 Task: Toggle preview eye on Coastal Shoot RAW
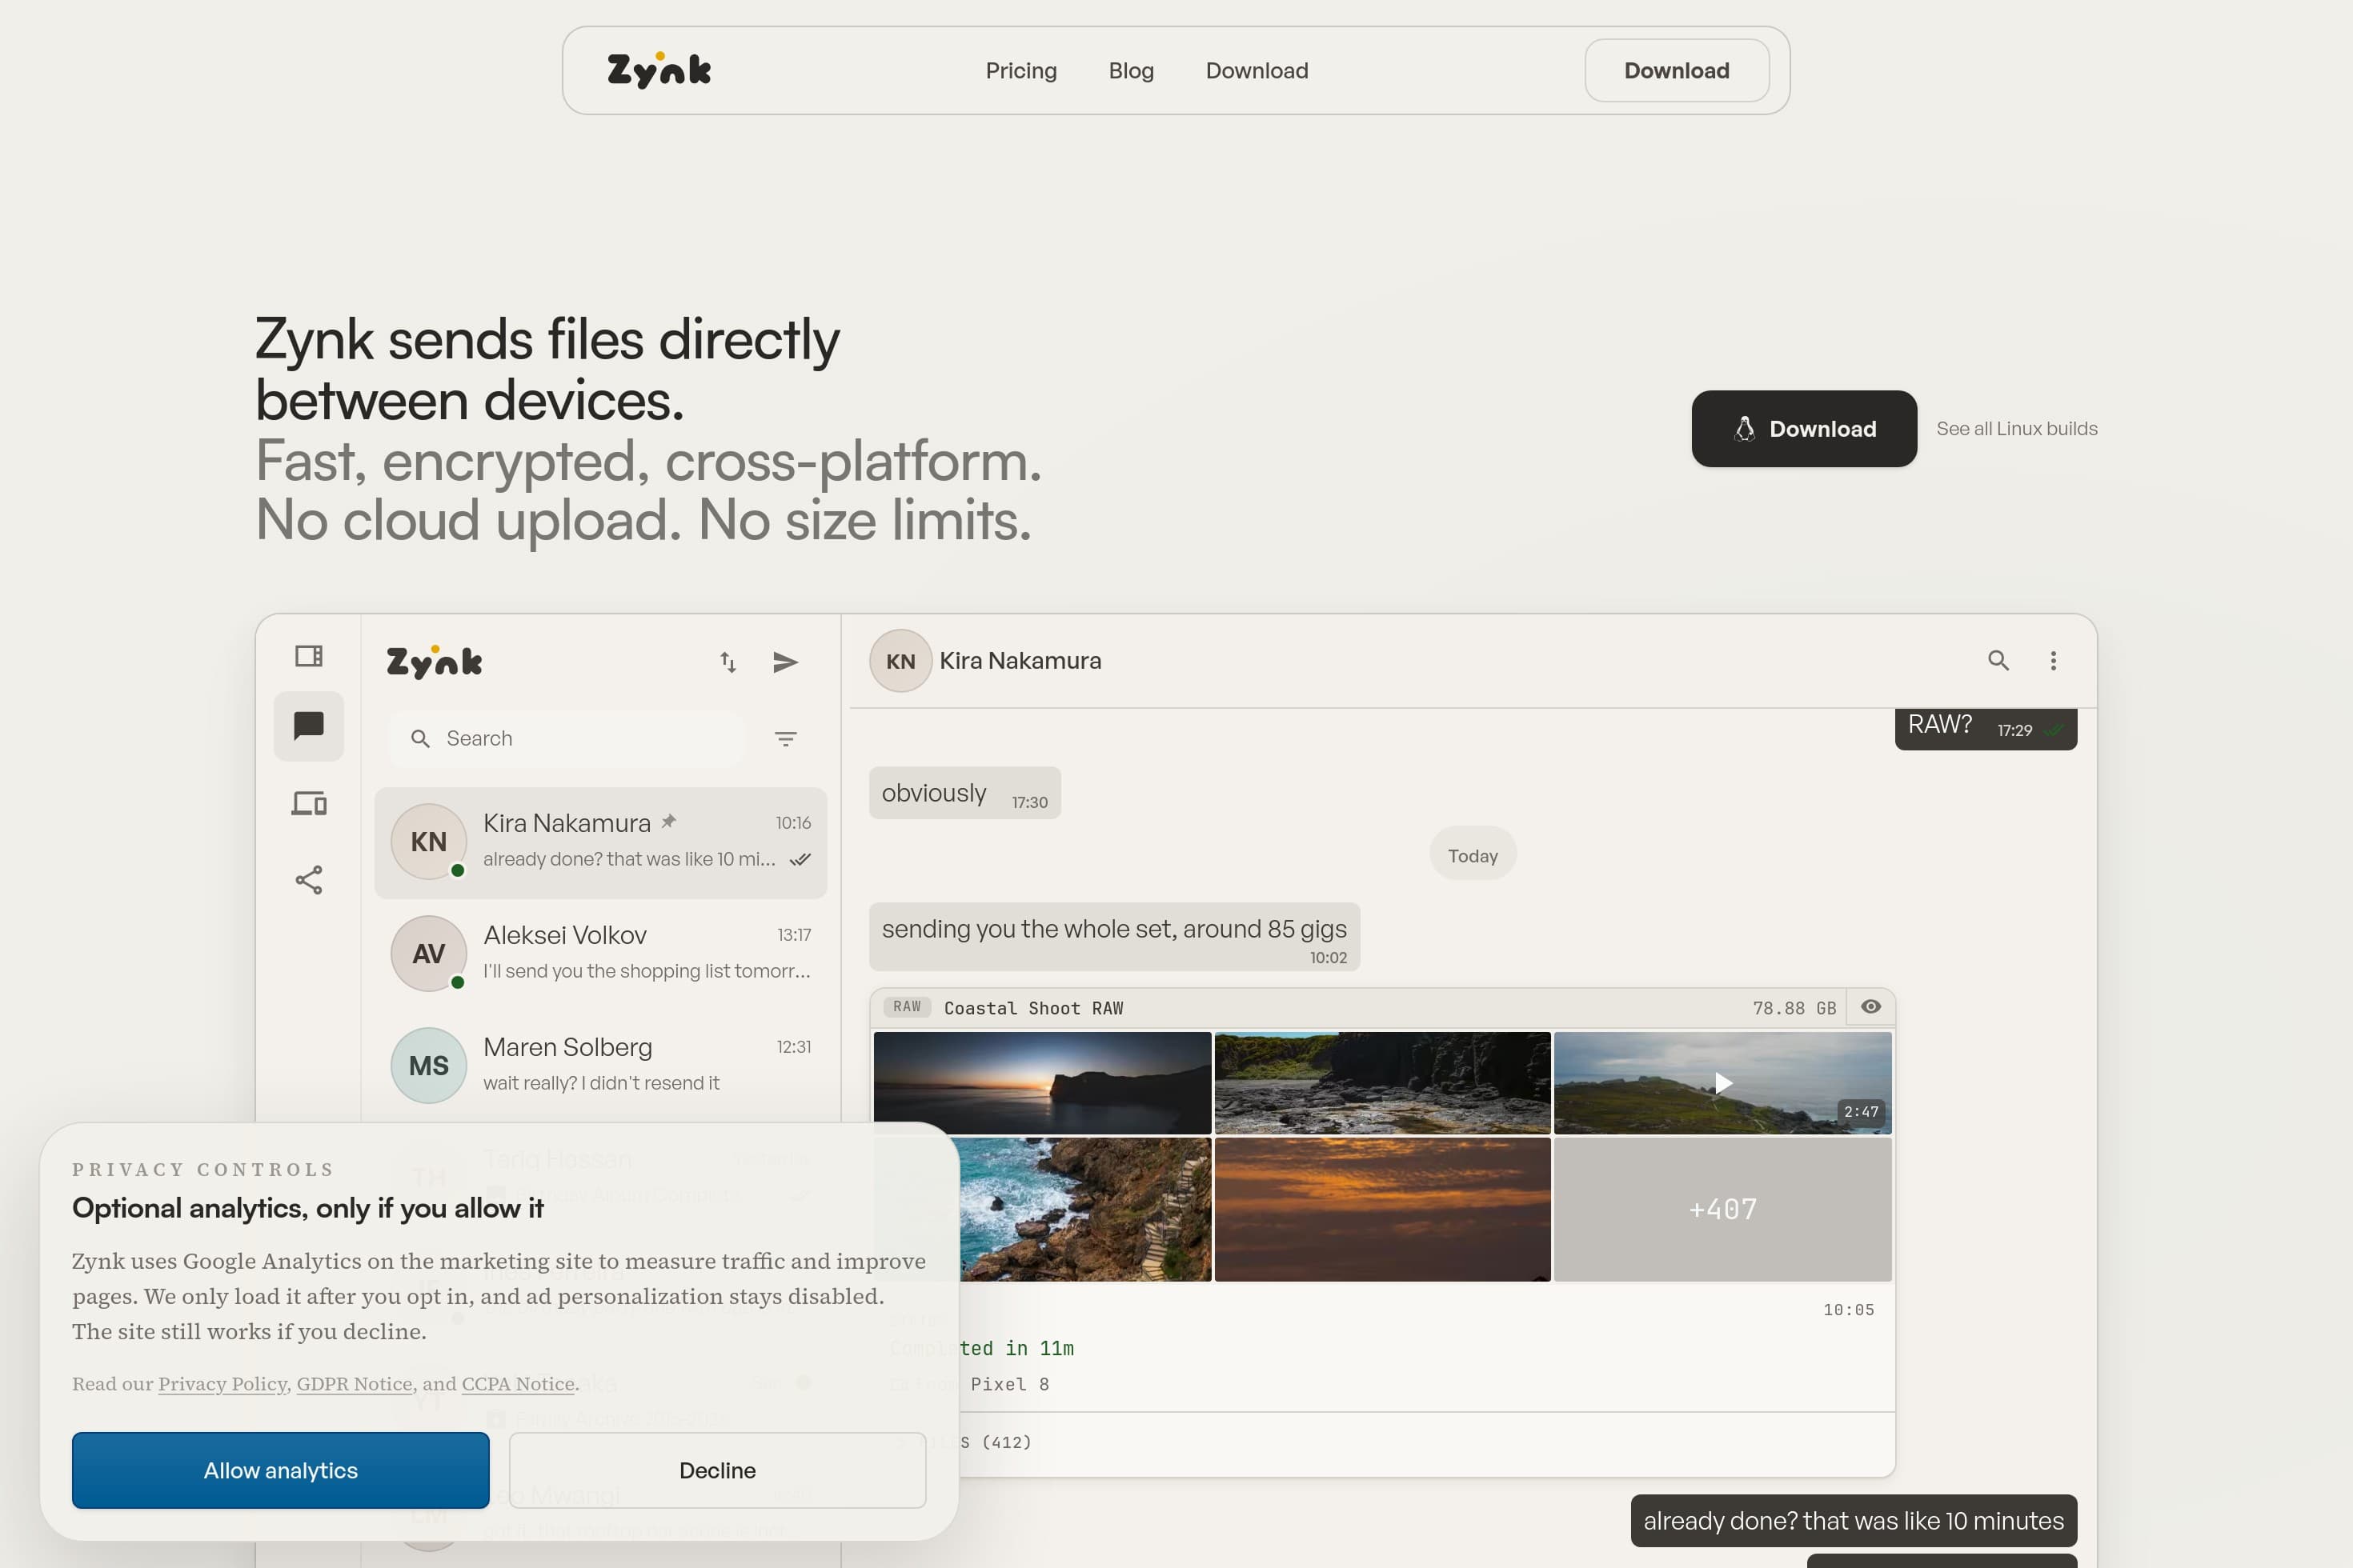click(x=1871, y=1007)
